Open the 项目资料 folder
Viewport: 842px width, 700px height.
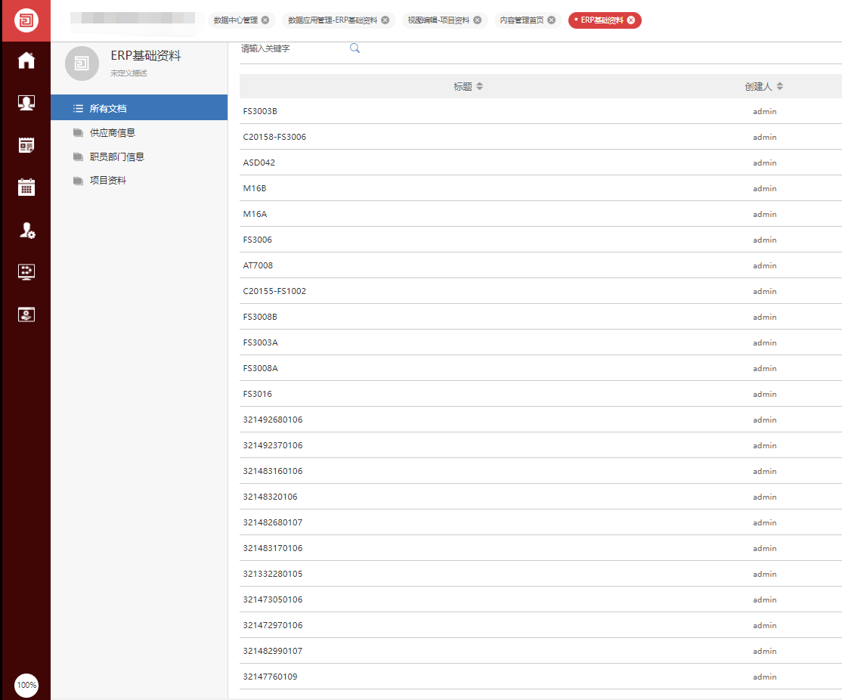[108, 181]
